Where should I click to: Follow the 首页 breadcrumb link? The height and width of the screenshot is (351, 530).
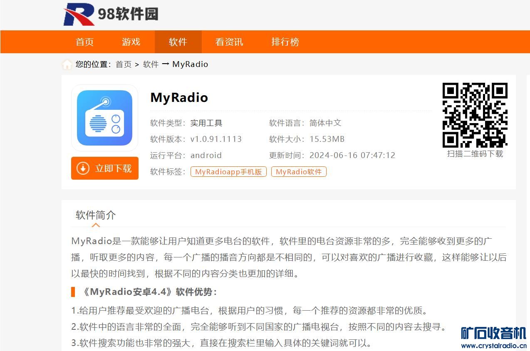[124, 64]
